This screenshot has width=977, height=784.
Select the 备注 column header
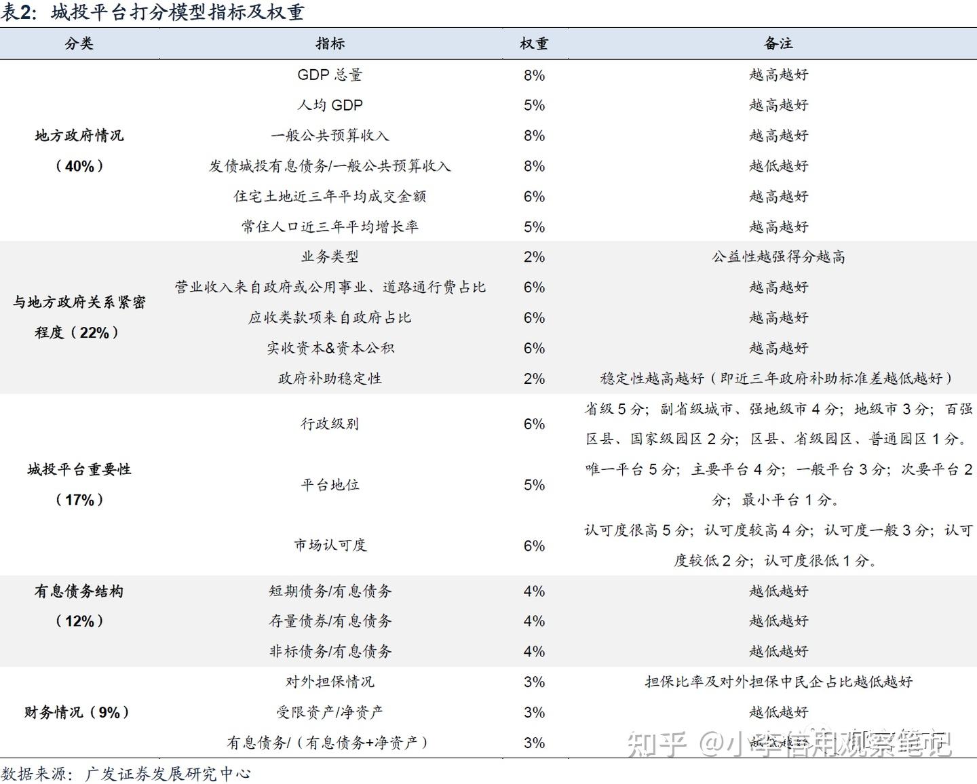coord(778,43)
